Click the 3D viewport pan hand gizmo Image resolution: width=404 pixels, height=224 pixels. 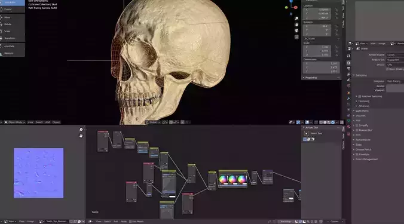pyautogui.click(x=296, y=24)
